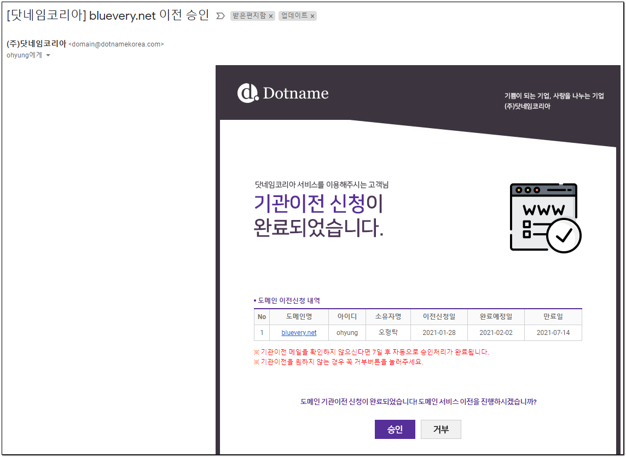Click the 기관이전 신청이 완료되었습니다 headline
Screen dimensions: 626x457
(x=318, y=216)
